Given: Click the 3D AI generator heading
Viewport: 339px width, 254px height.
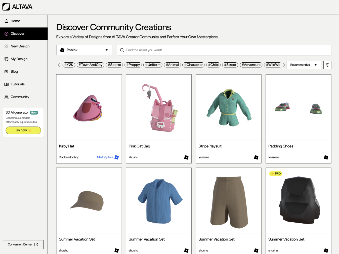Looking at the screenshot, I should pyautogui.click(x=17, y=113).
